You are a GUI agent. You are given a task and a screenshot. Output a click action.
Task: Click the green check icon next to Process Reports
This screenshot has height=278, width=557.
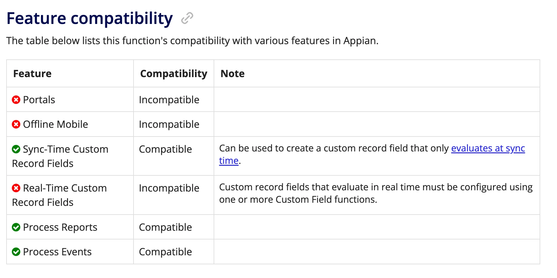point(16,227)
